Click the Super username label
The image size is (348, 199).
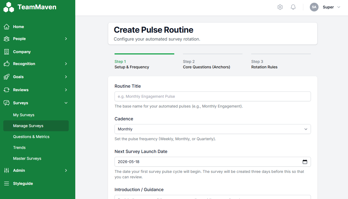point(328,7)
